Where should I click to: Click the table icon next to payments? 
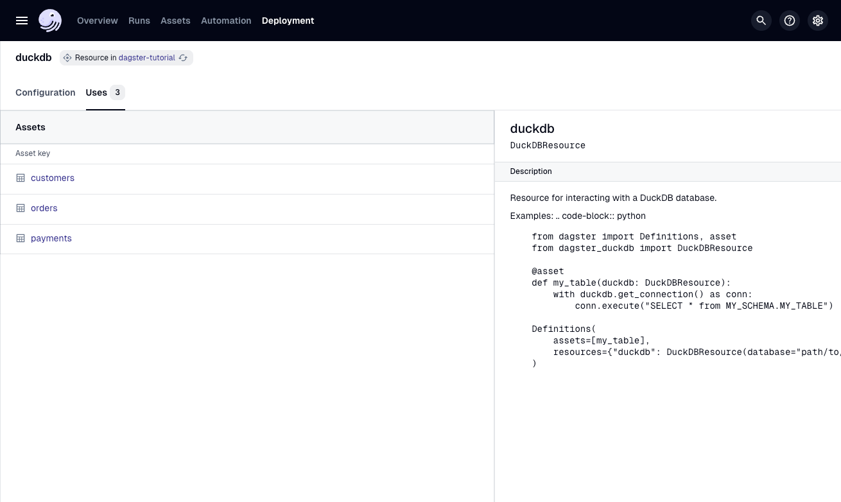pos(21,238)
